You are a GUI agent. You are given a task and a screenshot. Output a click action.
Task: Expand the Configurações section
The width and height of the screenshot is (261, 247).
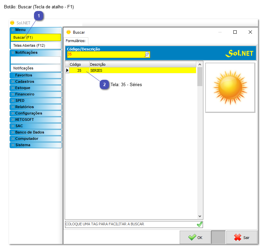point(36,113)
